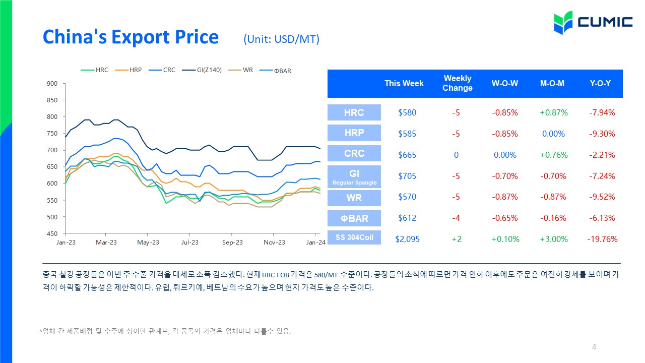Click the $2,095 price cell
Screen dimensions: 645x363
pyautogui.click(x=408, y=239)
